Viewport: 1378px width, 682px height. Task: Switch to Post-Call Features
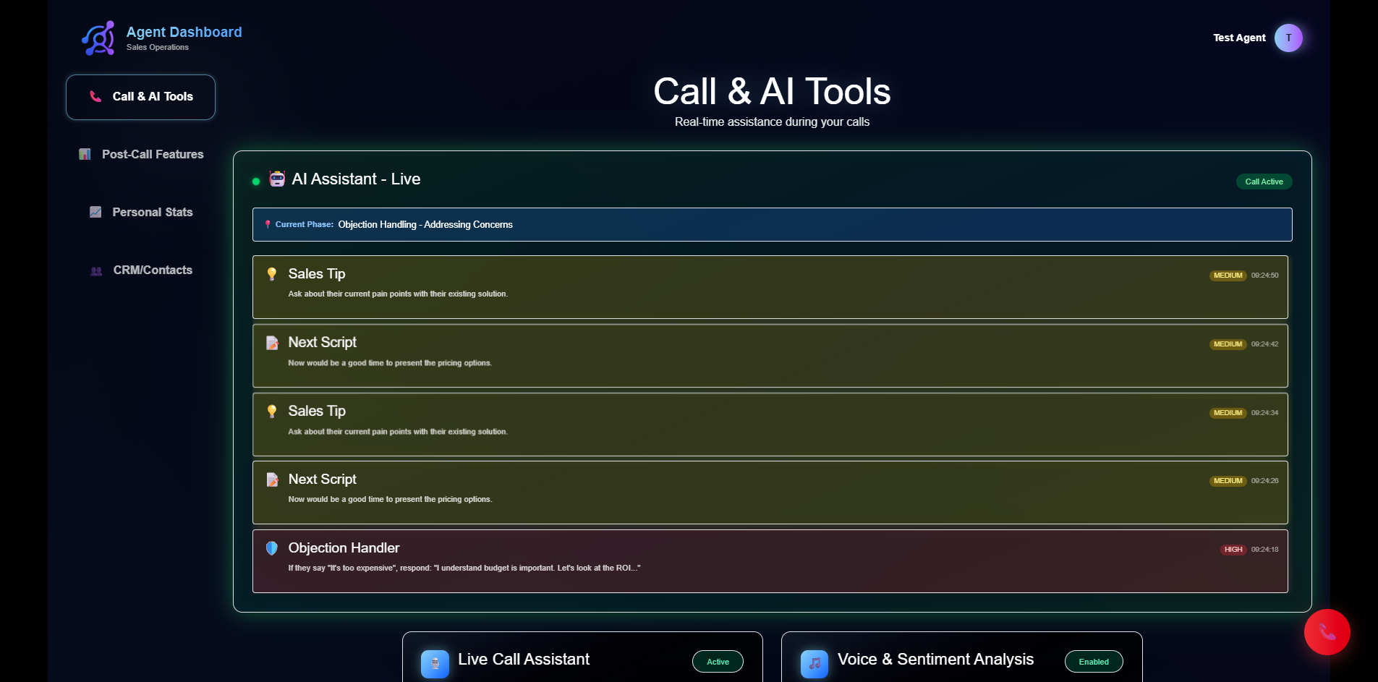coord(140,154)
